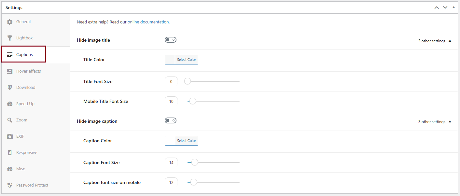Click the Download arrow icon
Viewport: 460px width, 196px height.
point(10,88)
